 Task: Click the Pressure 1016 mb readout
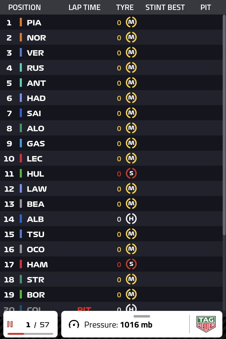(118, 325)
